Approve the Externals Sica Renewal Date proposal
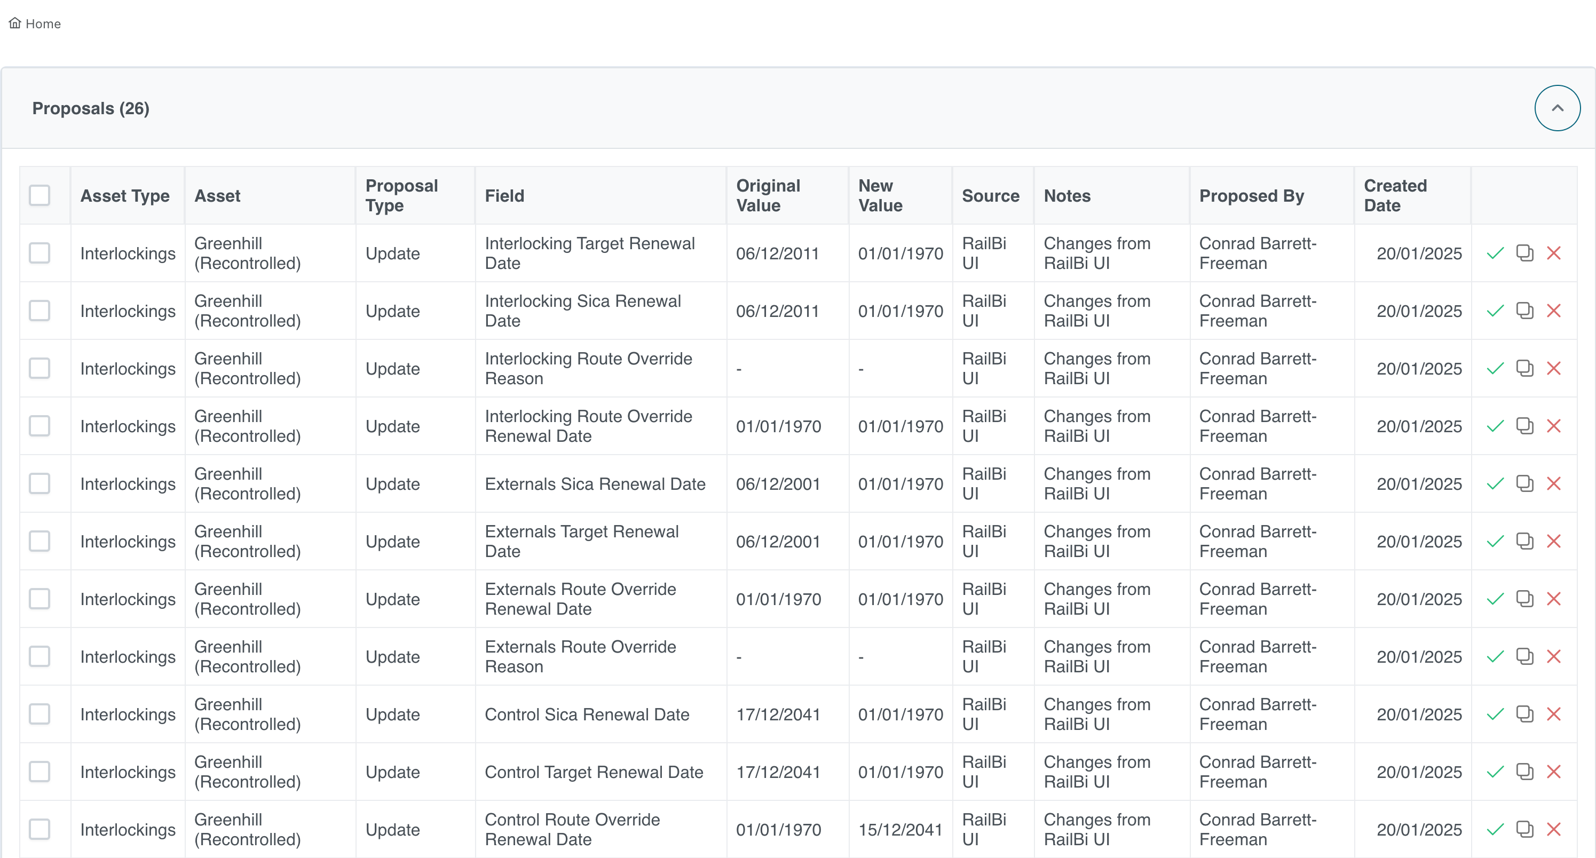 click(1495, 484)
